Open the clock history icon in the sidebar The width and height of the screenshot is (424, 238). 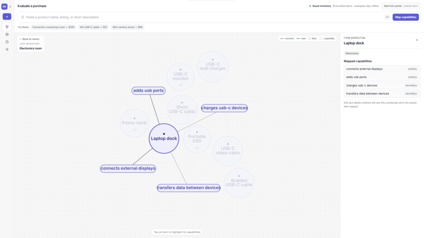(x=7, y=42)
